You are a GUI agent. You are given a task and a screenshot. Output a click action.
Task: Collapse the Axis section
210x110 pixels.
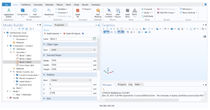(44, 99)
